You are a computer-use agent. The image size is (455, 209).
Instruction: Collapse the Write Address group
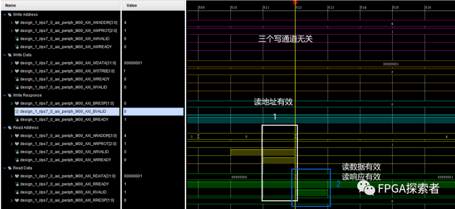(4, 14)
